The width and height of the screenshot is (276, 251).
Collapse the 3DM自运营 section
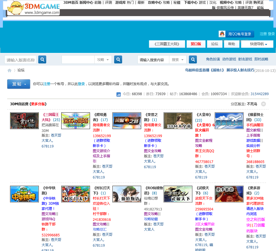[263, 104]
